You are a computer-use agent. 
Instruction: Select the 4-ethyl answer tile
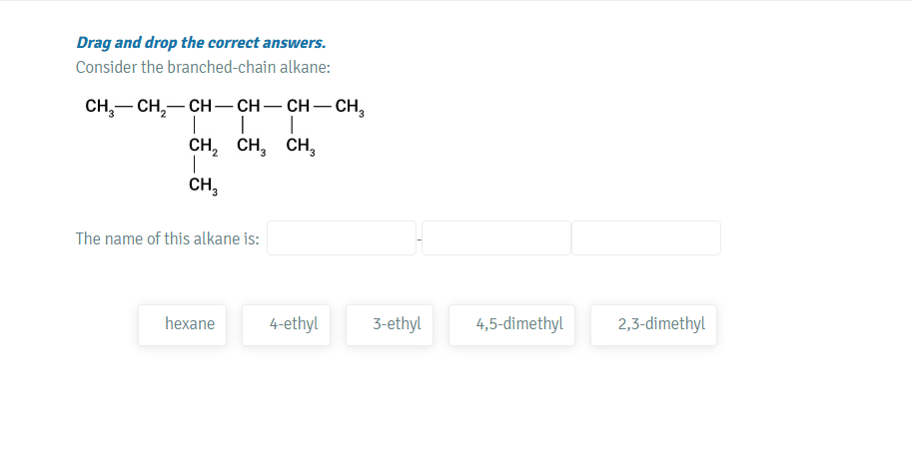pos(294,324)
